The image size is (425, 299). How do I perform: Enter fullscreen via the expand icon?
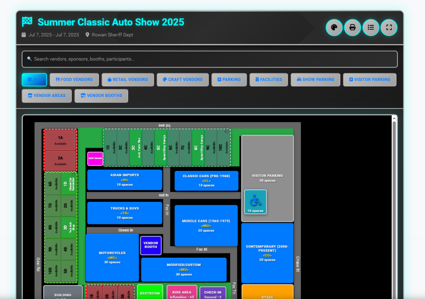point(389,27)
